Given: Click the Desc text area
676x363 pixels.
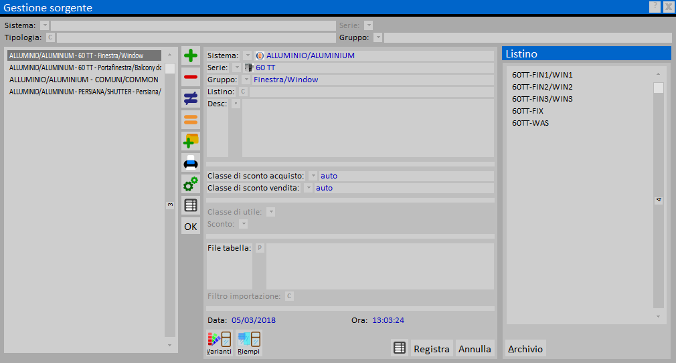Looking at the screenshot, I should coord(367,128).
